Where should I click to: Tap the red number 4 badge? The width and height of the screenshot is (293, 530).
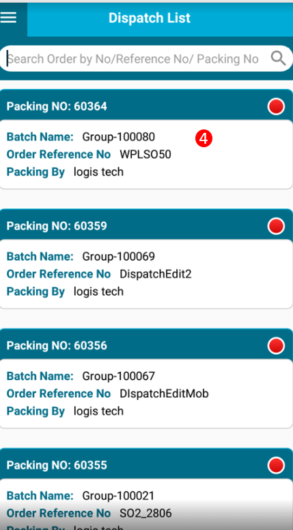tap(204, 138)
